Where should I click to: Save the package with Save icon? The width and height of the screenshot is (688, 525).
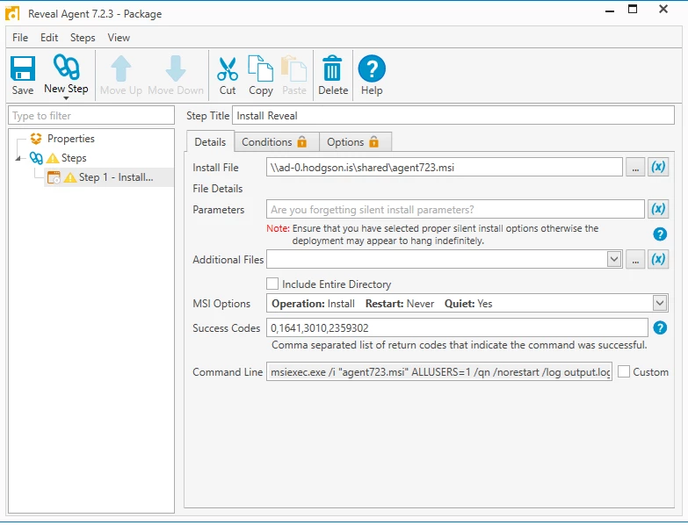22,76
